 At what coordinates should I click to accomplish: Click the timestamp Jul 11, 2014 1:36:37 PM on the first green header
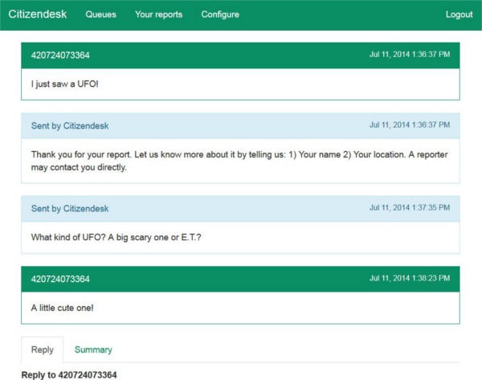pyautogui.click(x=410, y=55)
